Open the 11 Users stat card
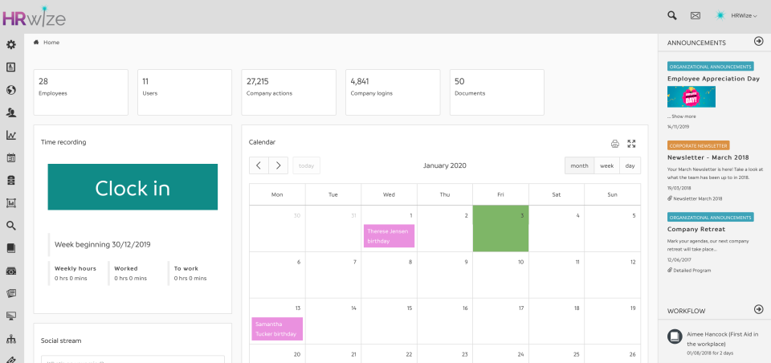Screen dimensions: 771x363 coord(185,92)
